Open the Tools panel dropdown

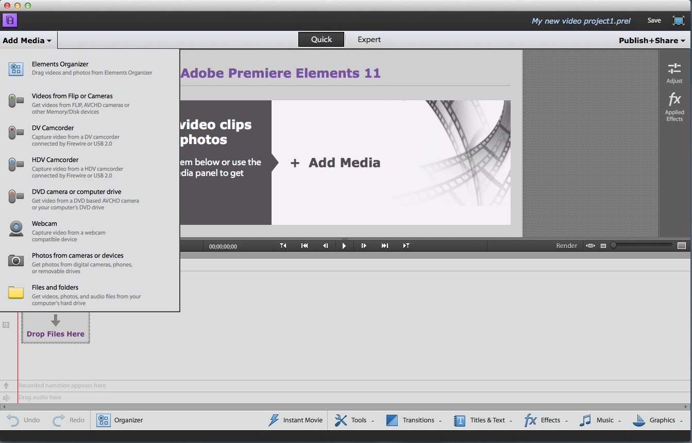[355, 420]
